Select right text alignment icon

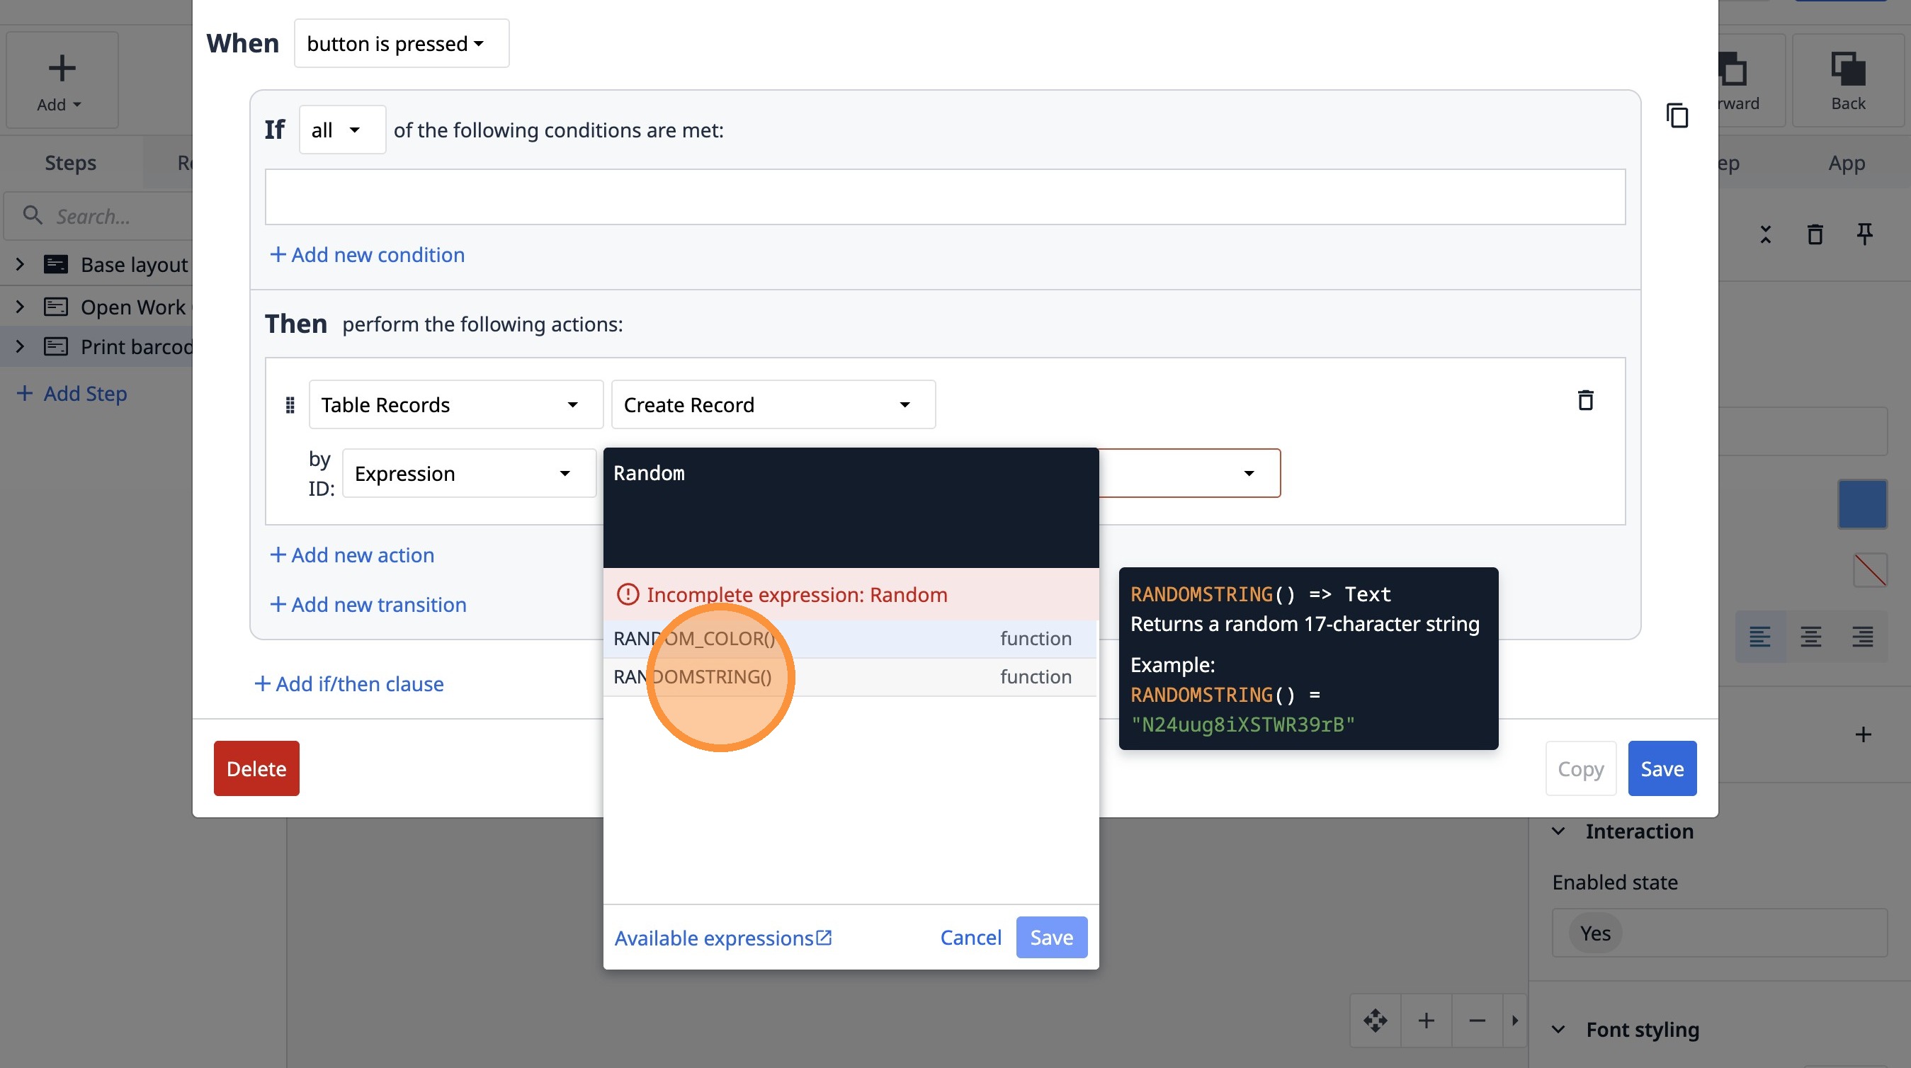pos(1862,637)
